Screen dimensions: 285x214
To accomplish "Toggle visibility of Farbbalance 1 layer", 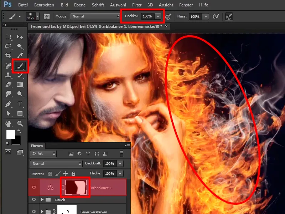I will click(34, 187).
